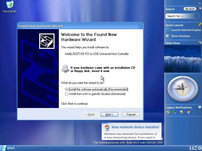Click the Quick Launch tile title
This screenshot has height=151, width=202.
click(174, 25)
